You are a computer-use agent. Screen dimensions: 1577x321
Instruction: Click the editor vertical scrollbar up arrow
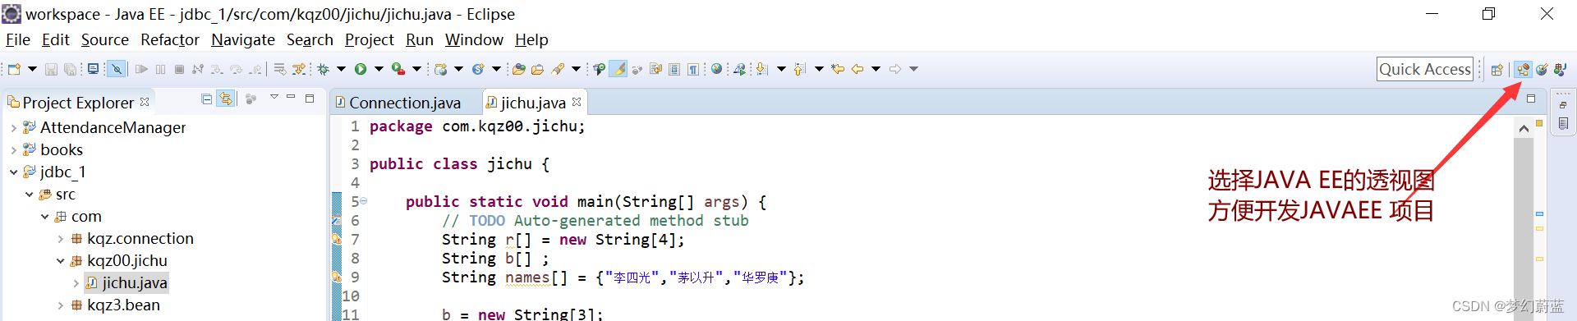tap(1524, 127)
